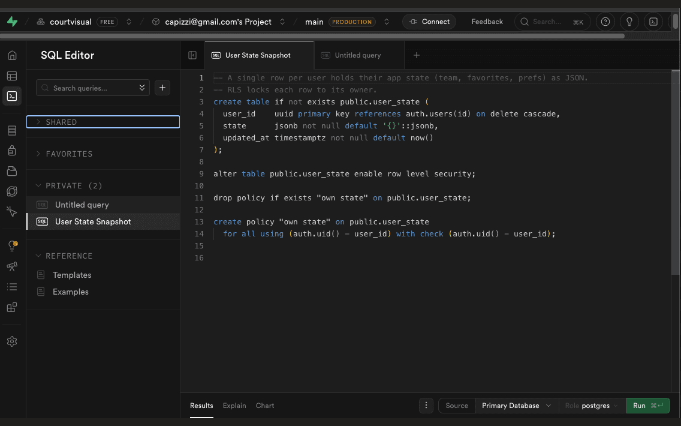Screen dimensions: 681x426
Task: Open Examples under Reference
Action: click(x=70, y=292)
